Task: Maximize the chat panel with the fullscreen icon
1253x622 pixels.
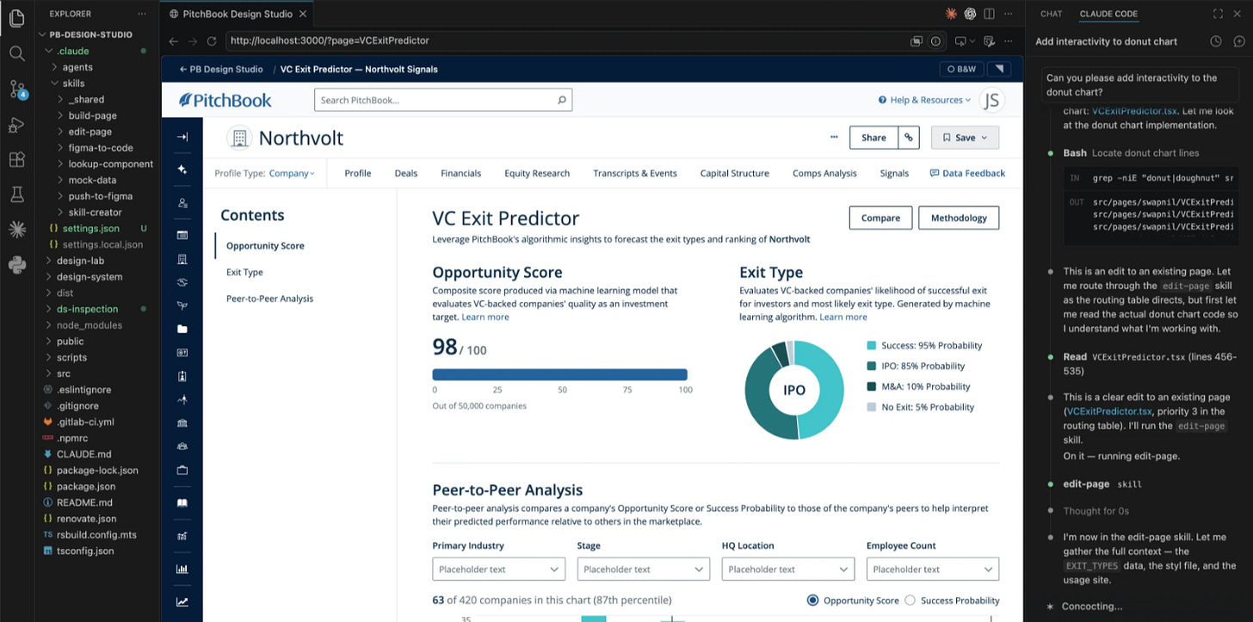Action: tap(1218, 14)
